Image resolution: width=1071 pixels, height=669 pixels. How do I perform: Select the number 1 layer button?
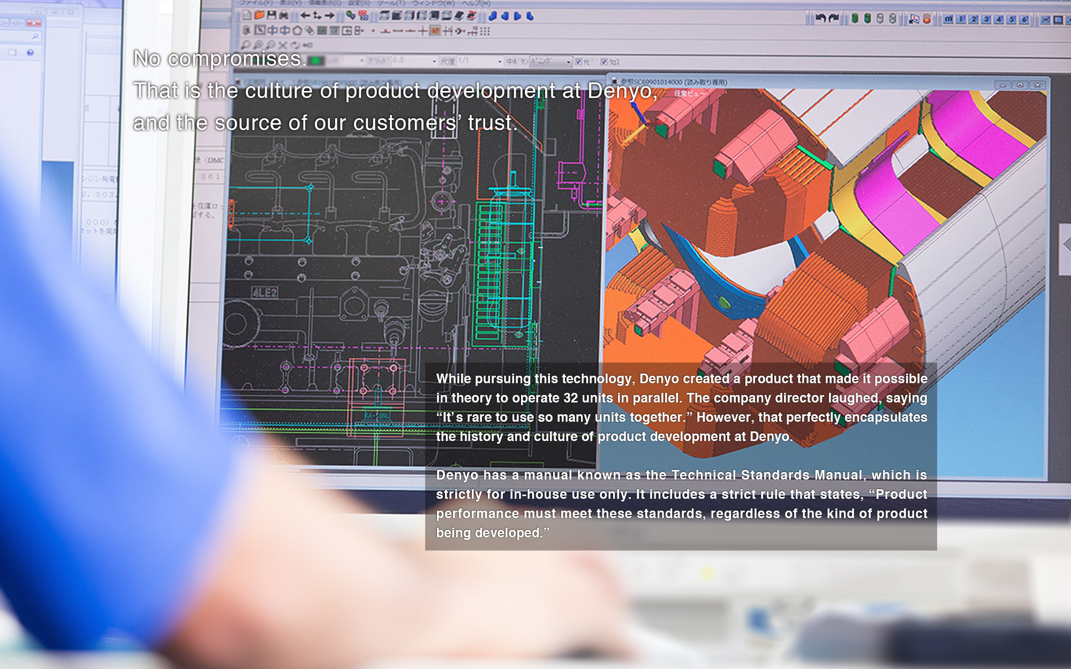[x=961, y=19]
